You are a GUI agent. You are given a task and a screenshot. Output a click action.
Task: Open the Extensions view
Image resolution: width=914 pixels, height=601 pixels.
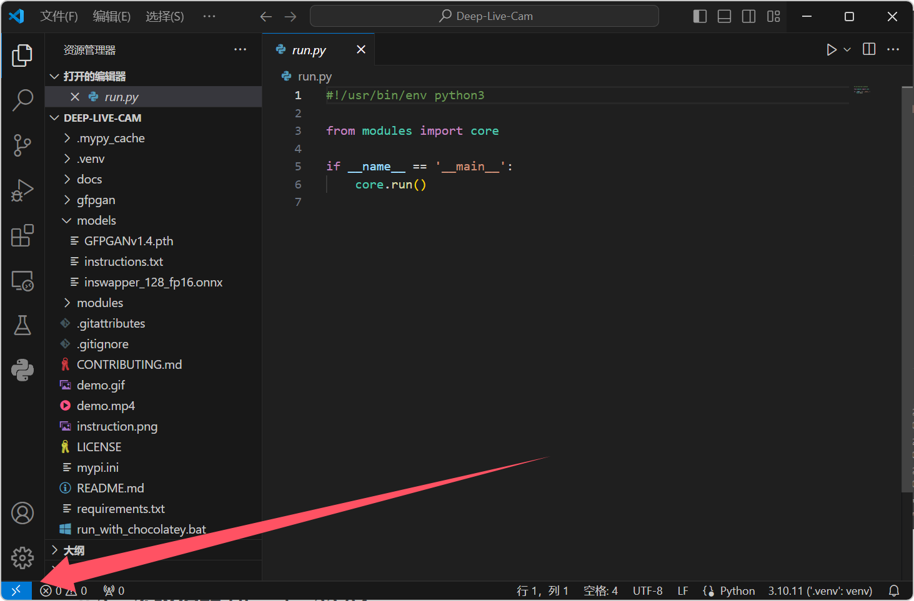point(22,235)
